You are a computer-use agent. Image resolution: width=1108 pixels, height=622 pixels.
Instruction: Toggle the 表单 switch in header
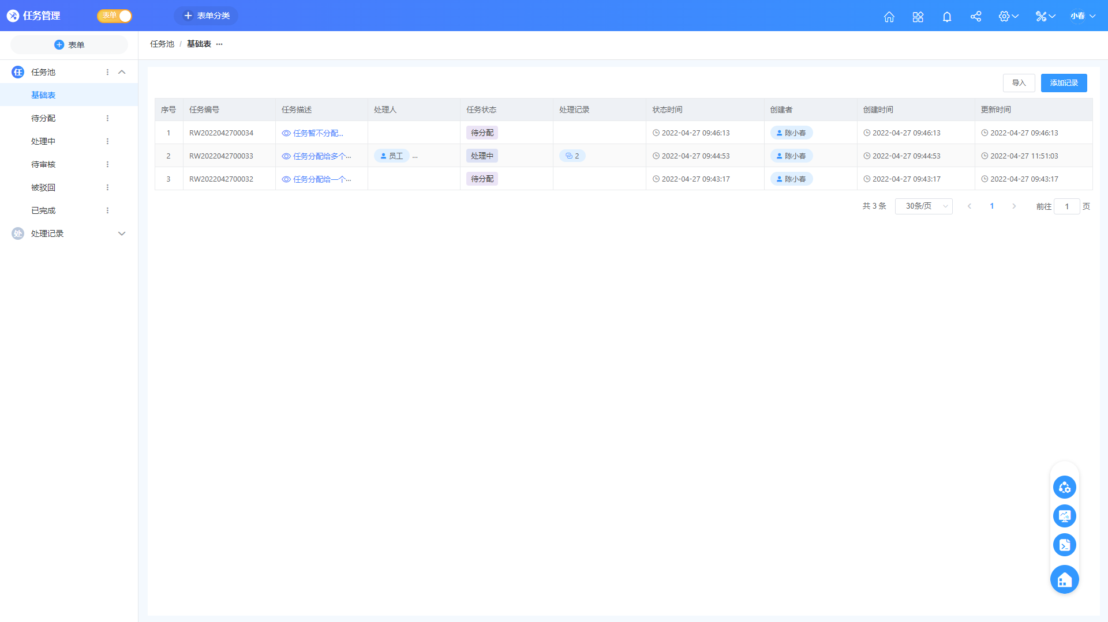[114, 16]
